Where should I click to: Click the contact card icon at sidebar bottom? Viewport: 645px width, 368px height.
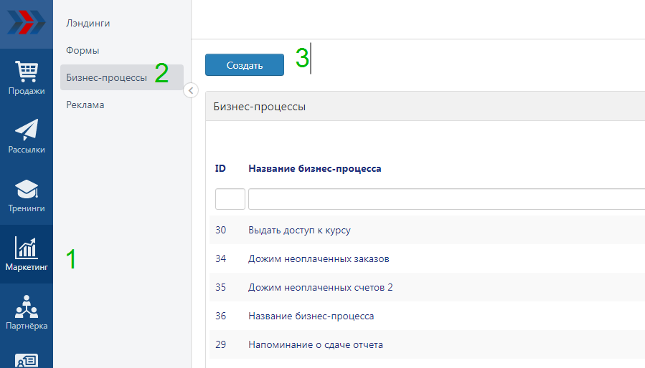[27, 360]
